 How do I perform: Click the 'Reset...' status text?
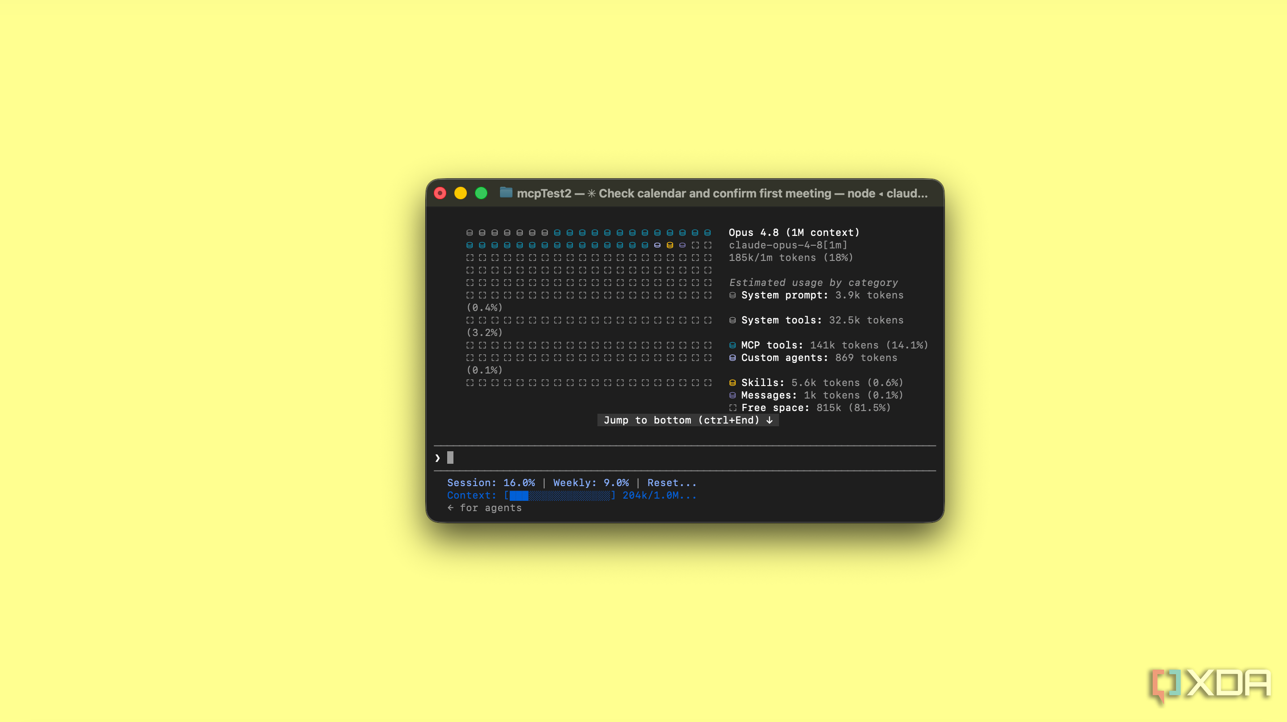672,483
